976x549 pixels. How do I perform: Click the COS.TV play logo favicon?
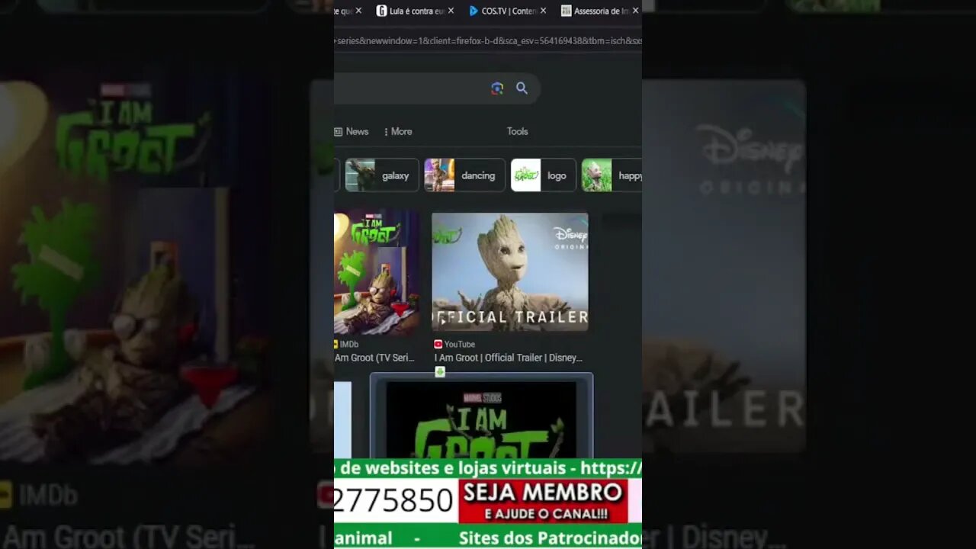[x=474, y=11]
